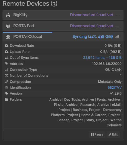The image size is (127, 145).
Task: Click the Out of Sync arrows icon
Action: pos(6,58)
